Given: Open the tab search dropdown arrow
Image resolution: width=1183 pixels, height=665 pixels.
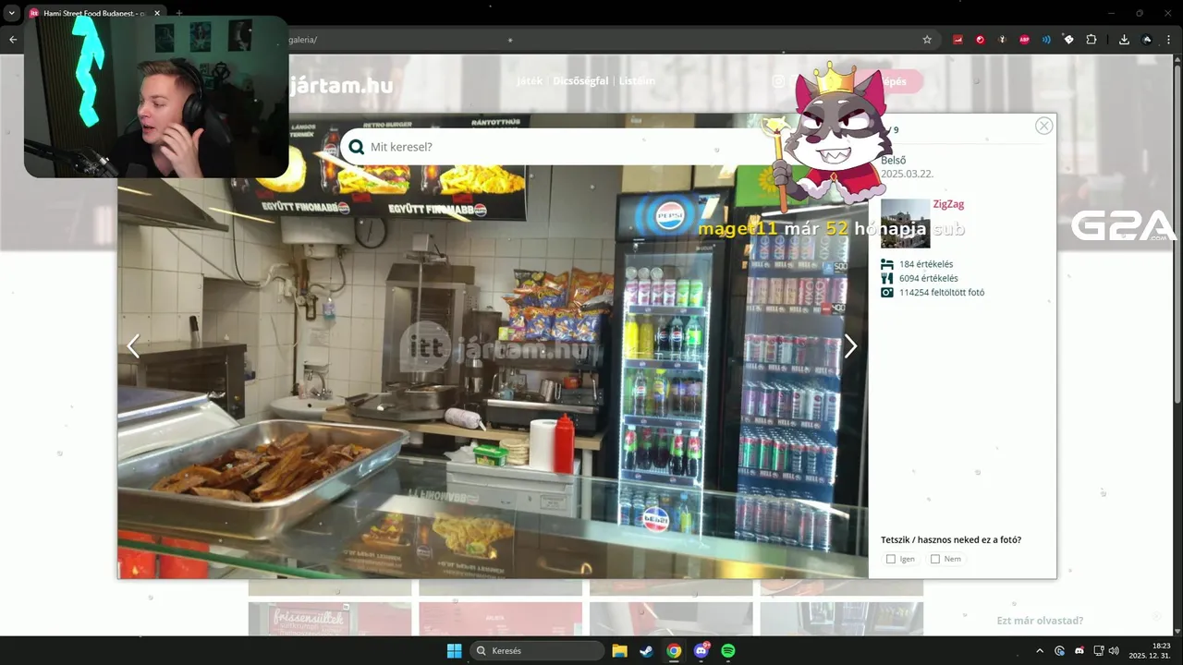Looking at the screenshot, I should 12,13.
